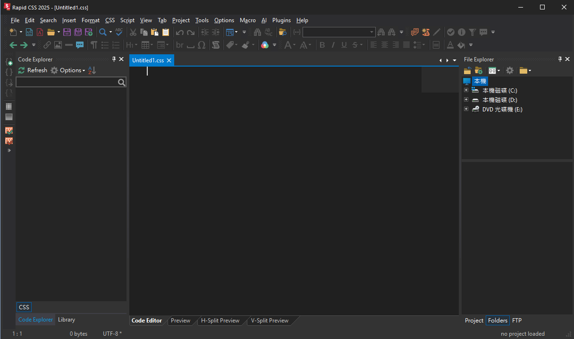Open the Options dropdown in Code Explorer
This screenshot has width=574, height=339.
pos(72,70)
